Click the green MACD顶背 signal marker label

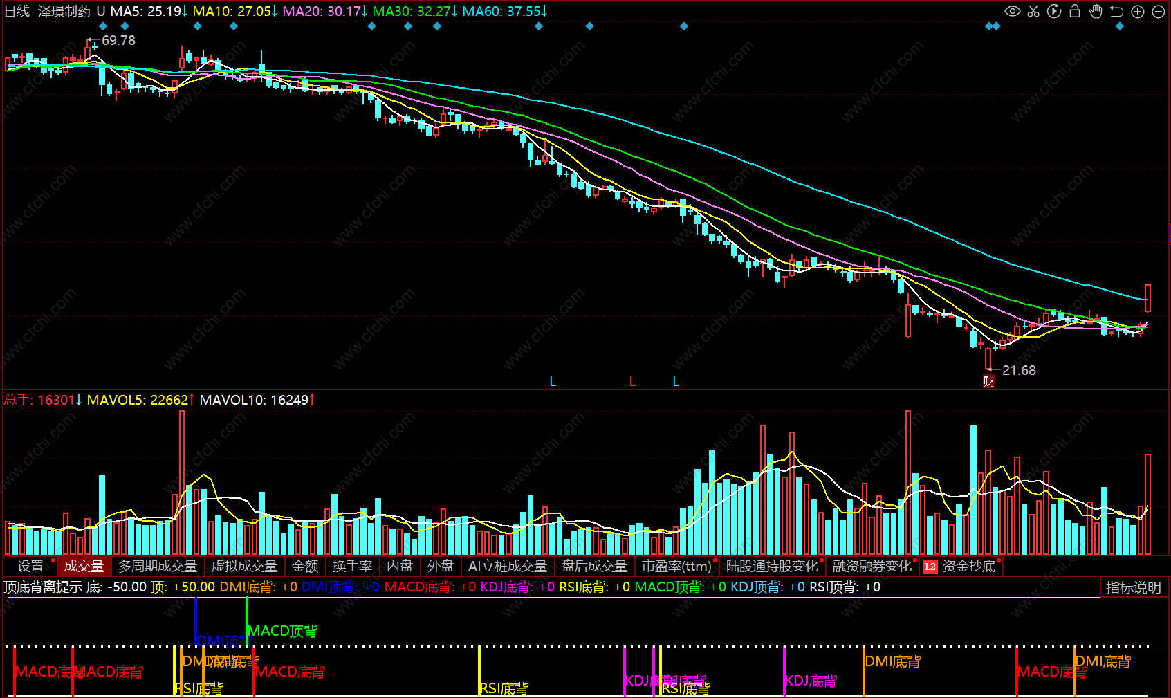coord(282,631)
